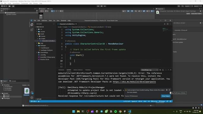The width and height of the screenshot is (203, 114).
Task: Click the Show Output button
Action: (x=166, y=96)
